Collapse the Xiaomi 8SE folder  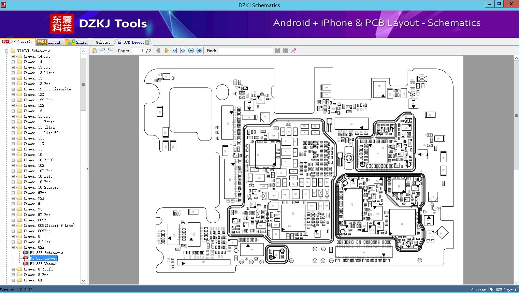tap(13, 247)
